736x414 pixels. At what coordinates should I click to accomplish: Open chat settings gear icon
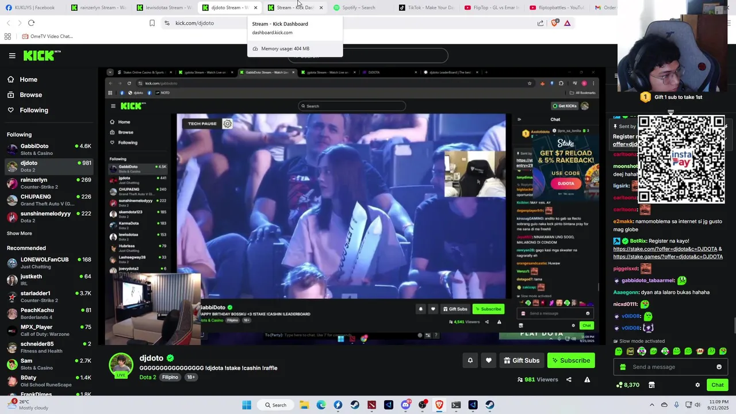click(x=697, y=385)
